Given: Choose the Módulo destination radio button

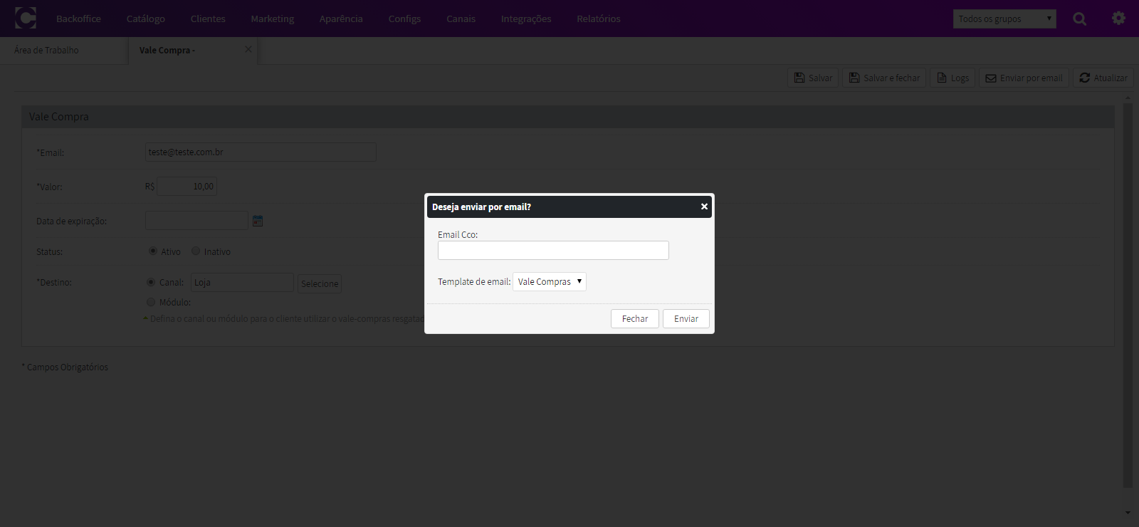Looking at the screenshot, I should (x=151, y=302).
